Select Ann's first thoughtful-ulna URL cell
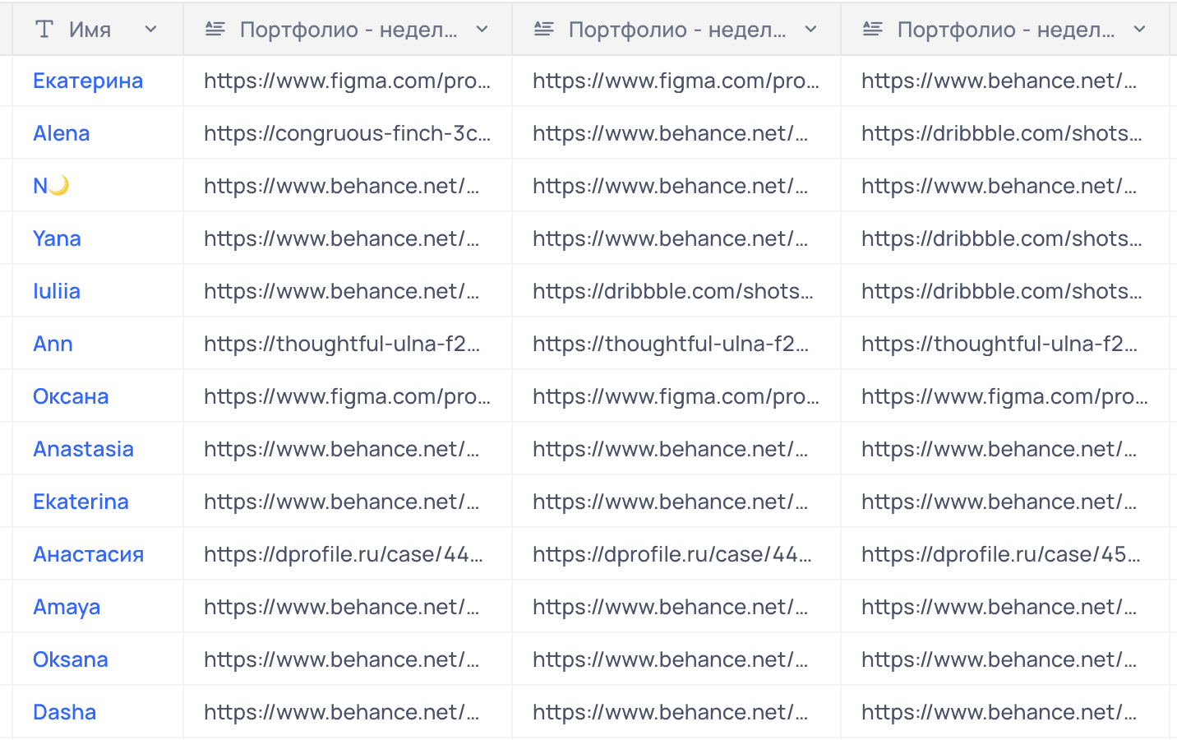Screen dimensions: 1177x740 348,344
